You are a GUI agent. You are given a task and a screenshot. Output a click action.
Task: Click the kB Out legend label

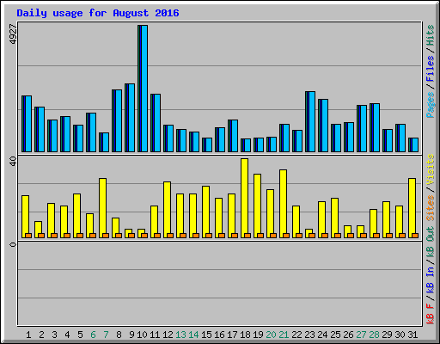click(x=431, y=243)
